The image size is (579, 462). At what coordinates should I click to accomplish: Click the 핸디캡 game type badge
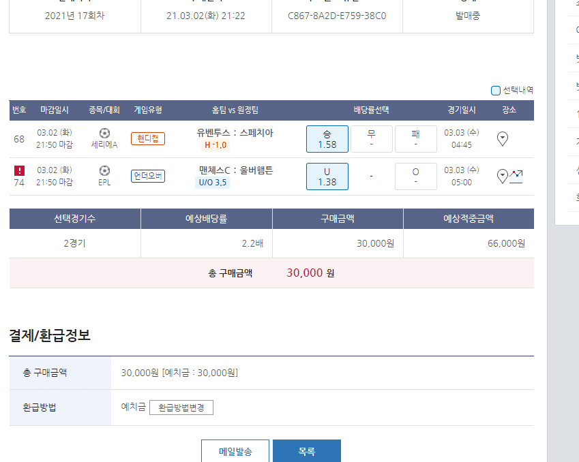click(148, 139)
